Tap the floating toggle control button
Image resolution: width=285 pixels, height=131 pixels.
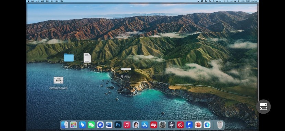[x=263, y=106]
